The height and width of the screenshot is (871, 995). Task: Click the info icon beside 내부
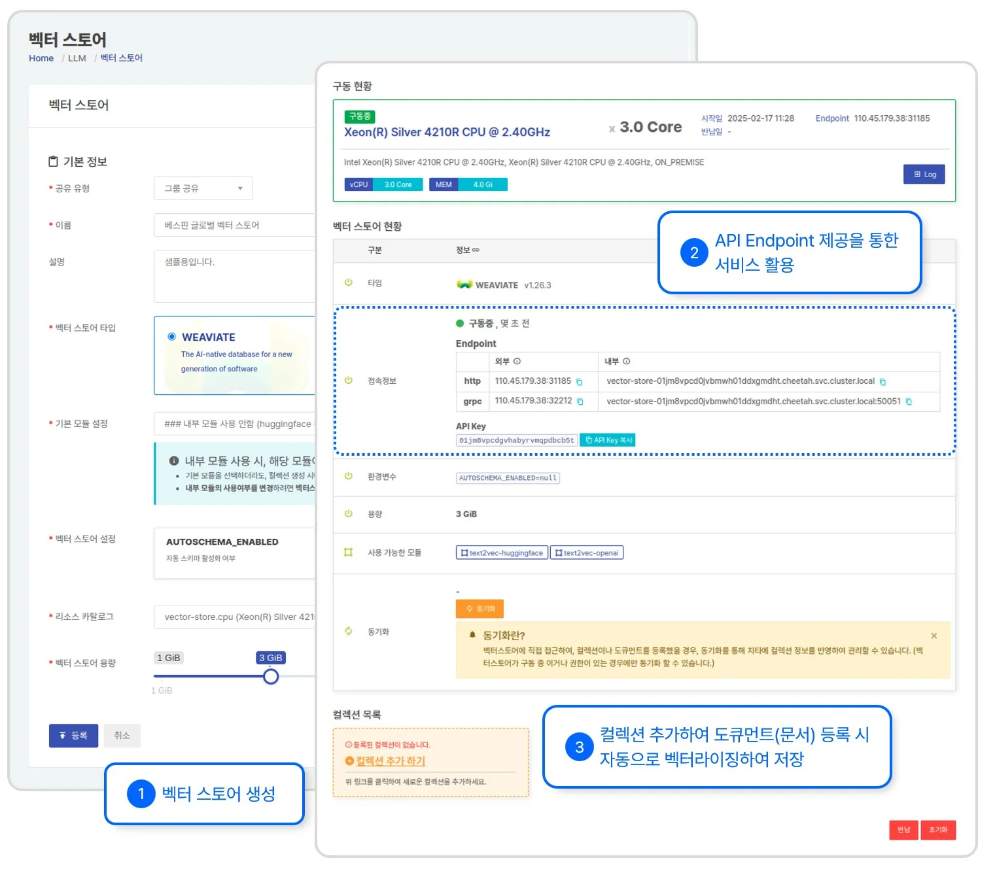click(x=626, y=362)
